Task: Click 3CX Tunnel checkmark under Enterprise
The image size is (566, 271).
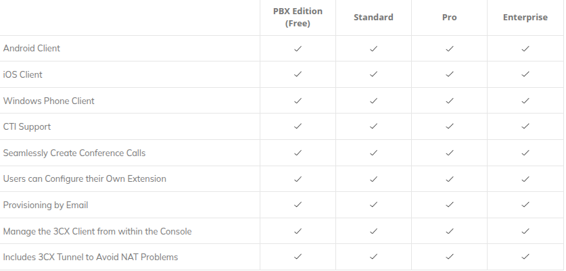Action: click(x=525, y=257)
